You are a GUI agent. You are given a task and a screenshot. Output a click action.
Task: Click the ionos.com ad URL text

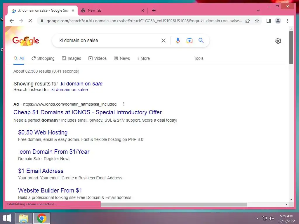(70, 104)
